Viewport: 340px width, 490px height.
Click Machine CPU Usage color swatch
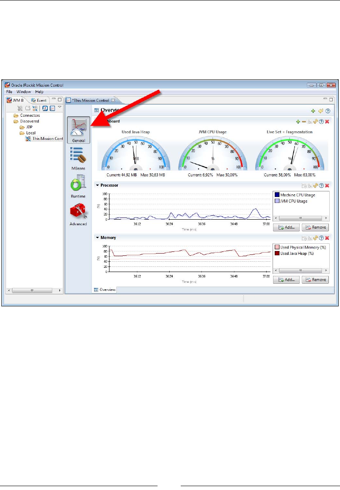(277, 195)
